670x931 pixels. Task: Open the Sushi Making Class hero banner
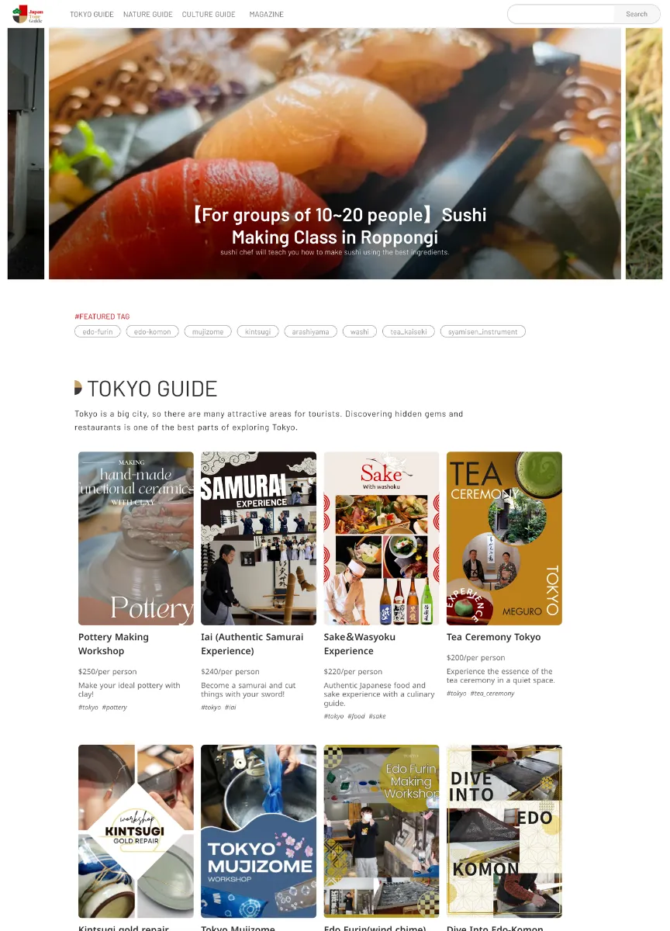tap(335, 154)
